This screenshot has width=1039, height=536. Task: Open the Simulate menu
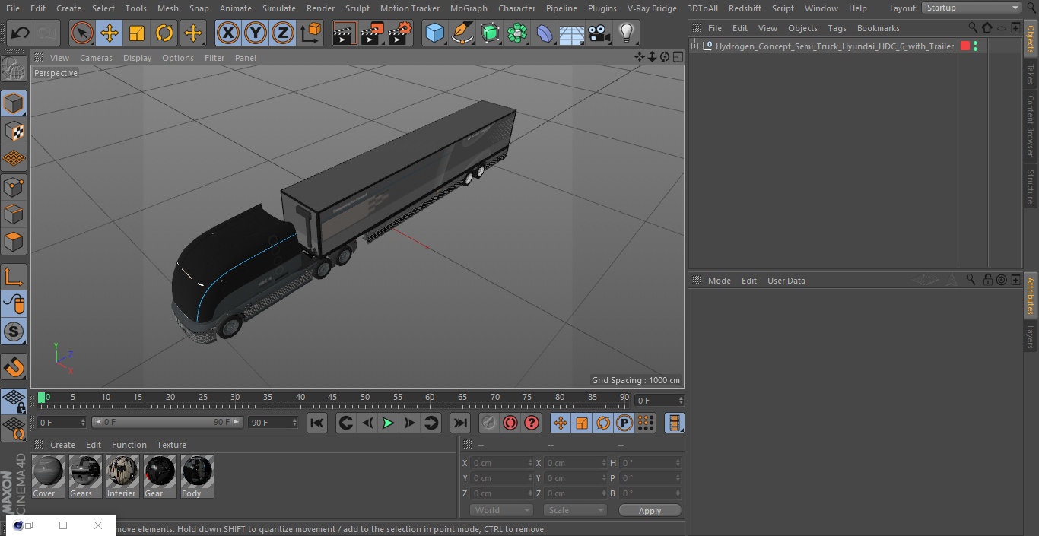tap(278, 8)
